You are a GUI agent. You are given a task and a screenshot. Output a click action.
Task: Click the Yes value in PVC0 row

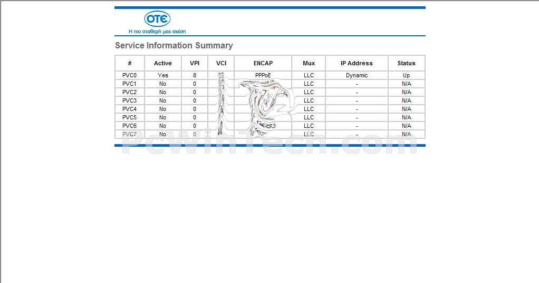coord(162,75)
